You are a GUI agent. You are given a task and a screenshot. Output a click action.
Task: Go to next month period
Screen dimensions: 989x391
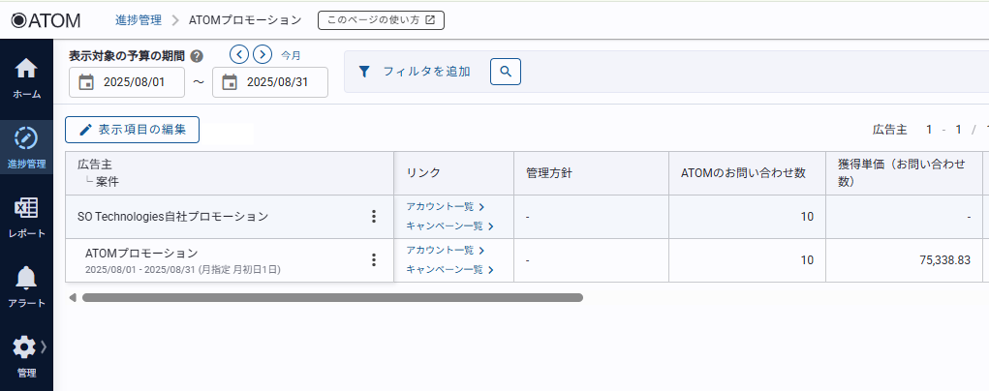pos(262,54)
